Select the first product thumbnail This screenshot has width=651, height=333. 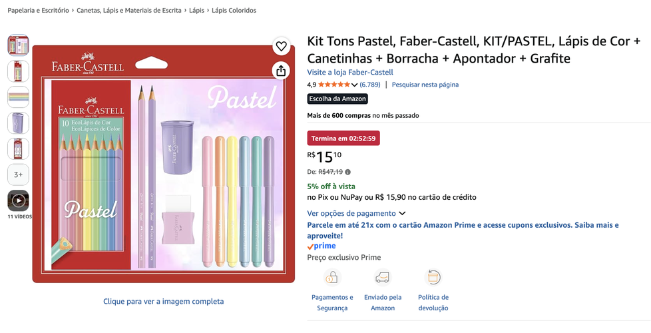point(18,45)
